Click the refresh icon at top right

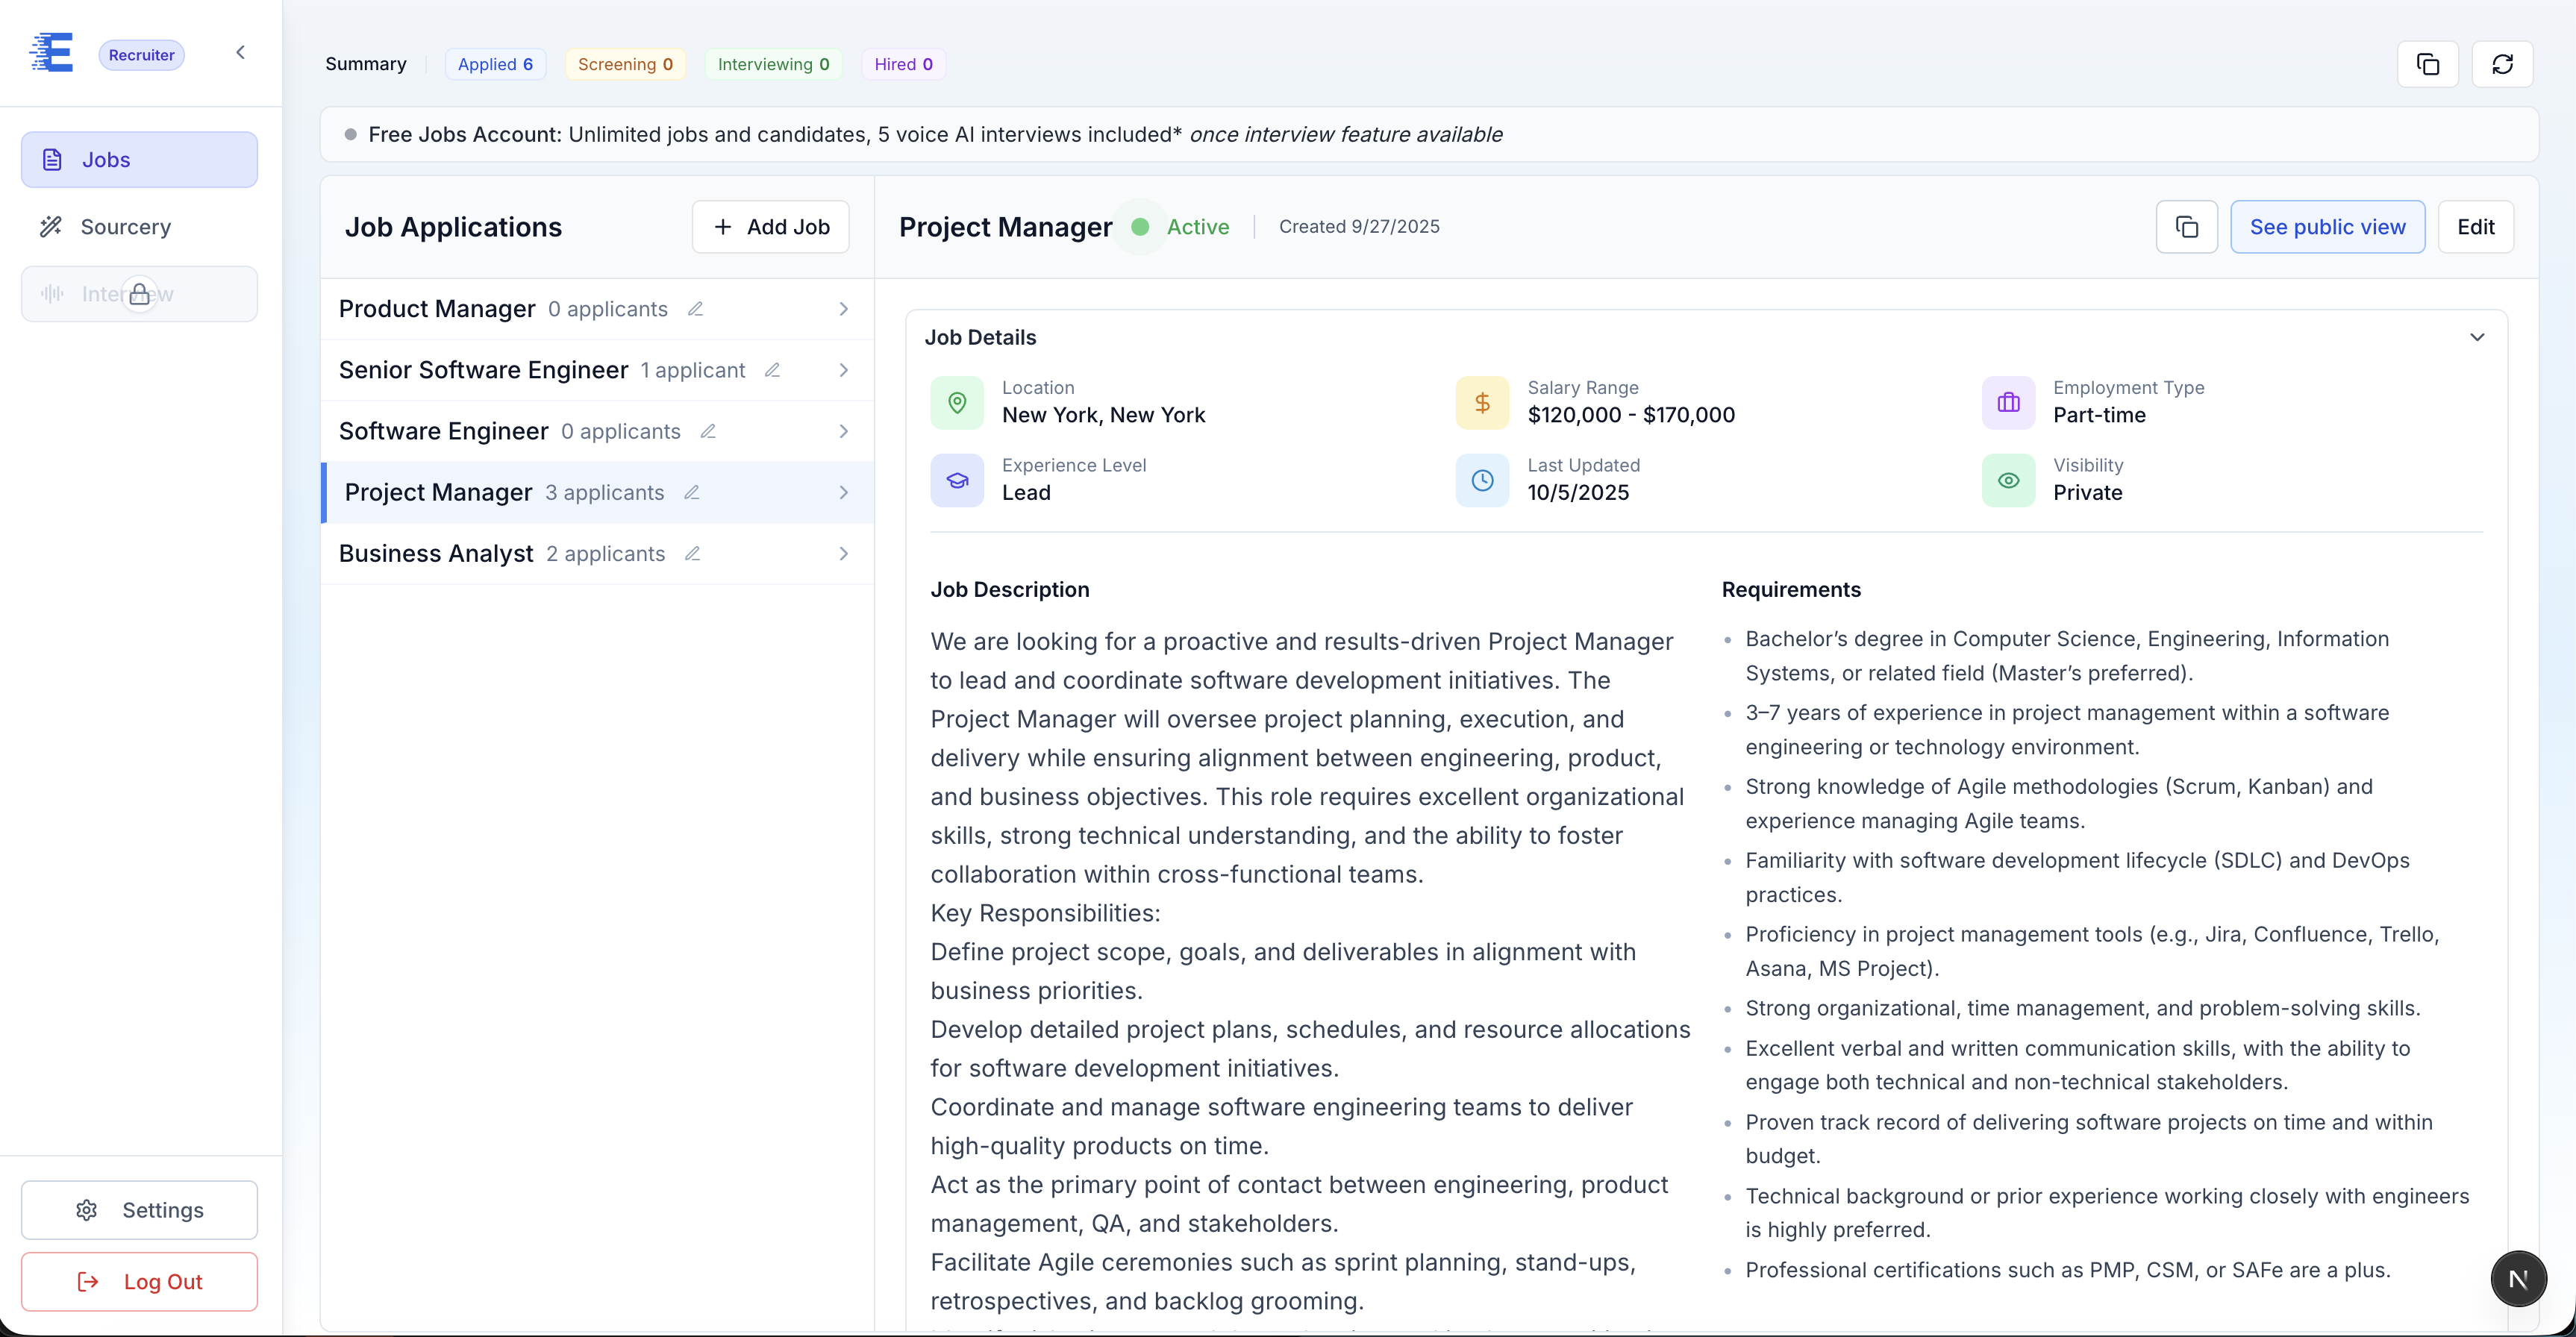(x=2501, y=64)
